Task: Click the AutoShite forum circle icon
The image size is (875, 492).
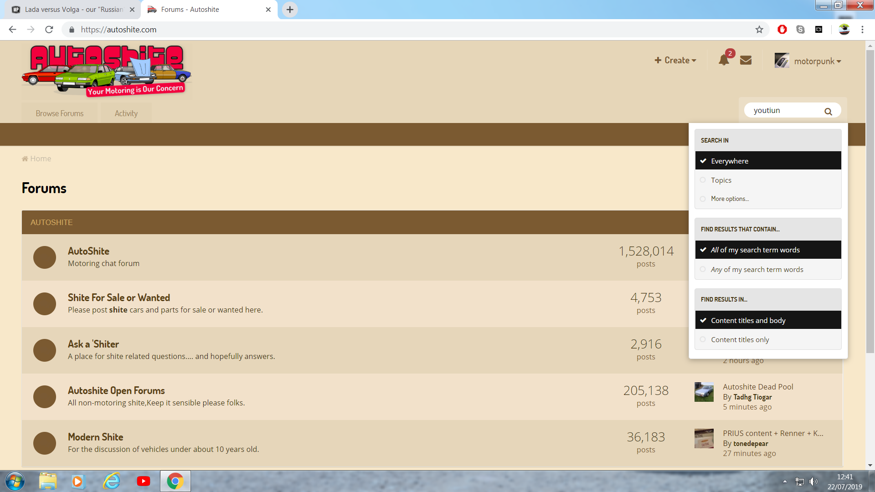Action: pos(45,257)
